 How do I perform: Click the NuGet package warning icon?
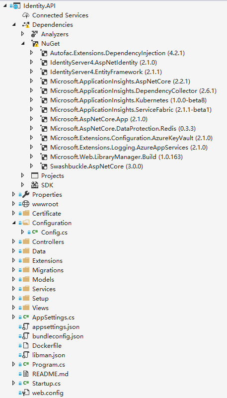pos(35,44)
